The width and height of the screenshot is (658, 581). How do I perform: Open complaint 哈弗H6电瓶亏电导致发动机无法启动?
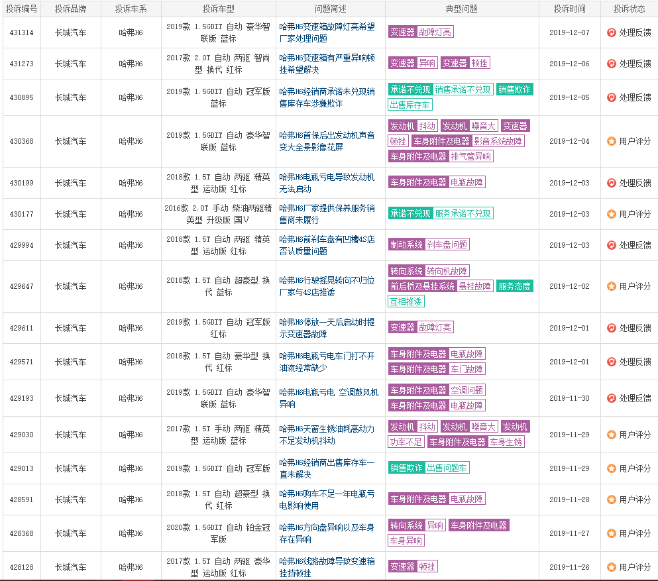(x=327, y=183)
